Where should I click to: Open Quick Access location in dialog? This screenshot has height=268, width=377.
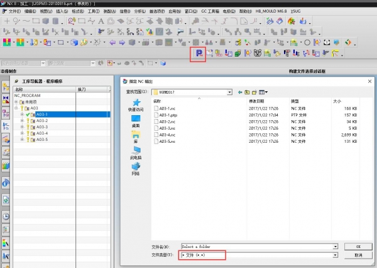[136, 105]
